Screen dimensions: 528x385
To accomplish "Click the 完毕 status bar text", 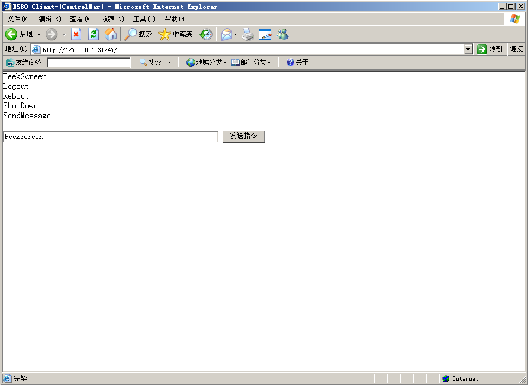I will [x=20, y=378].
